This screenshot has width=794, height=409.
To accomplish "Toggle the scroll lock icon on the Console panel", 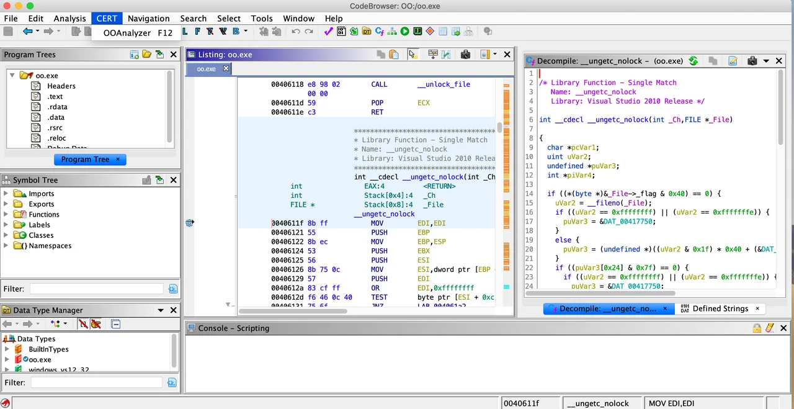I will pyautogui.click(x=757, y=328).
